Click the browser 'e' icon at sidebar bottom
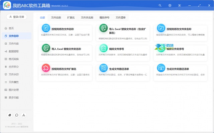Viewport: 214px width, 133px height. (10, 115)
